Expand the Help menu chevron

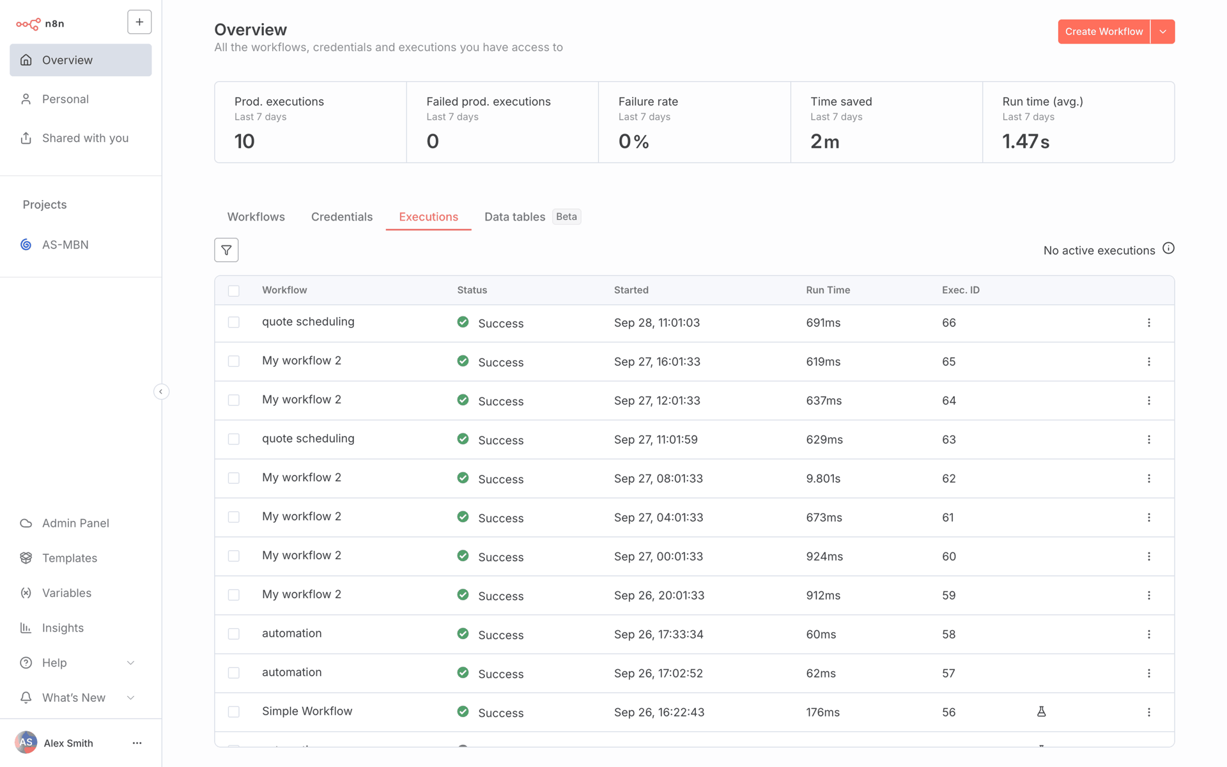coord(130,663)
